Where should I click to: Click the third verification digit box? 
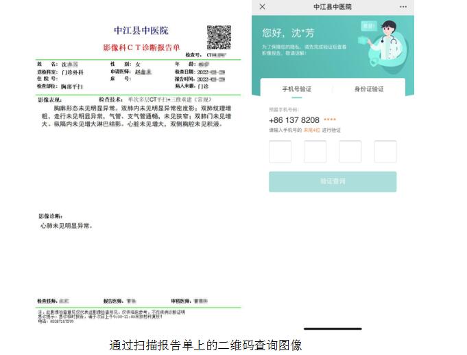click(350, 152)
